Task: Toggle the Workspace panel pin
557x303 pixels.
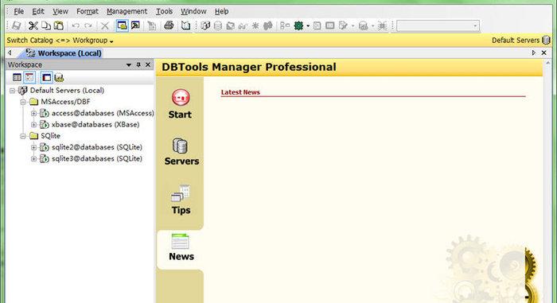Action: [x=138, y=64]
